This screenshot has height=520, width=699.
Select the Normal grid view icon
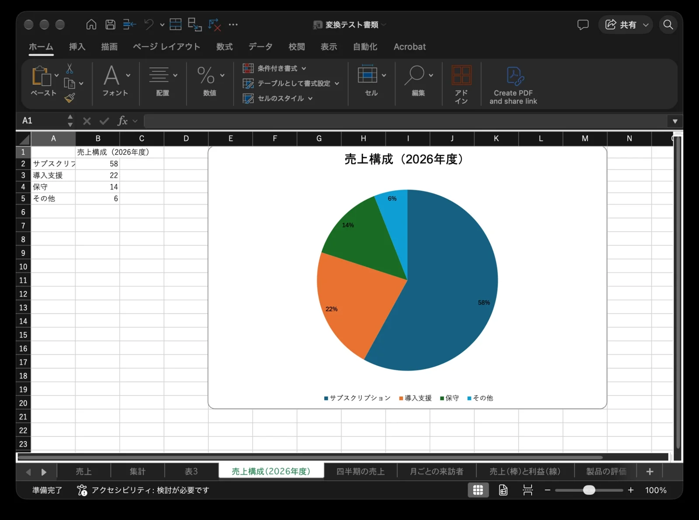pos(478,490)
